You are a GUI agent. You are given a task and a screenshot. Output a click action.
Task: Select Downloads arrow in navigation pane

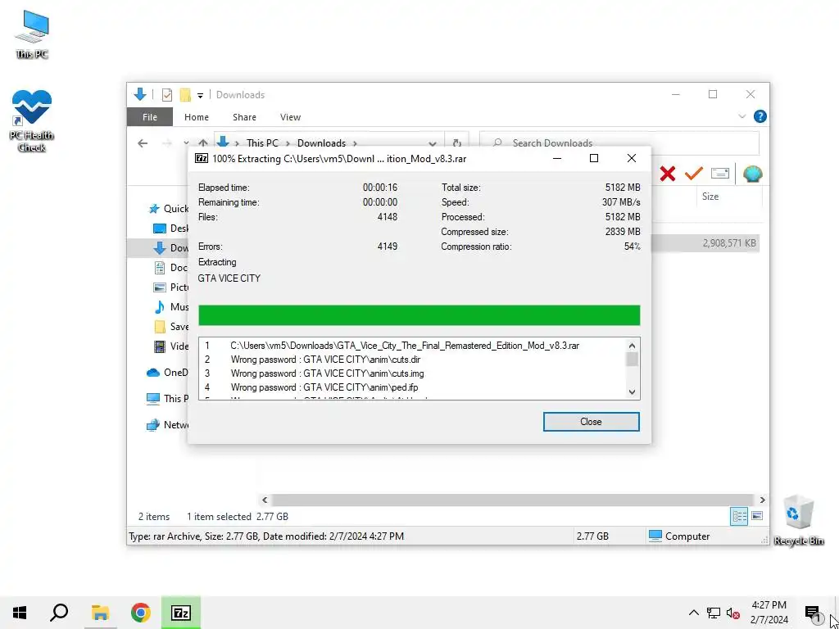(160, 247)
